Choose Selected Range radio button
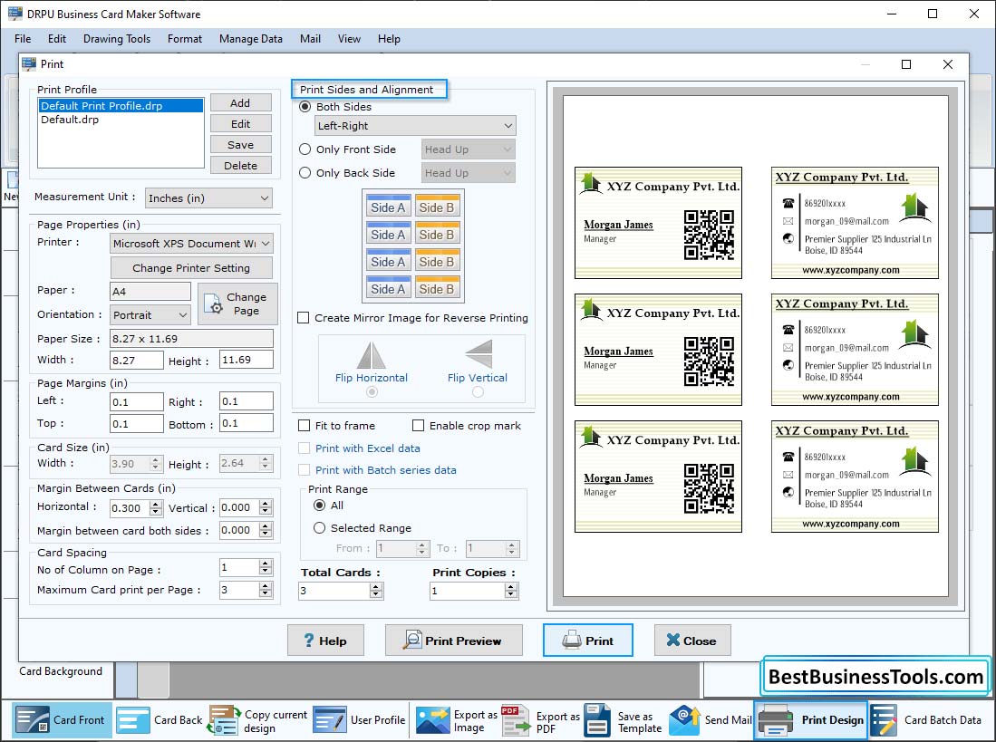Screen dimensions: 996x742 (320, 528)
